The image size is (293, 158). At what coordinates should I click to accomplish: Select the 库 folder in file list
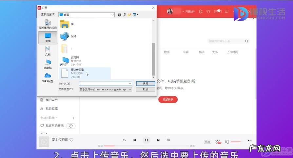[x=67, y=24]
